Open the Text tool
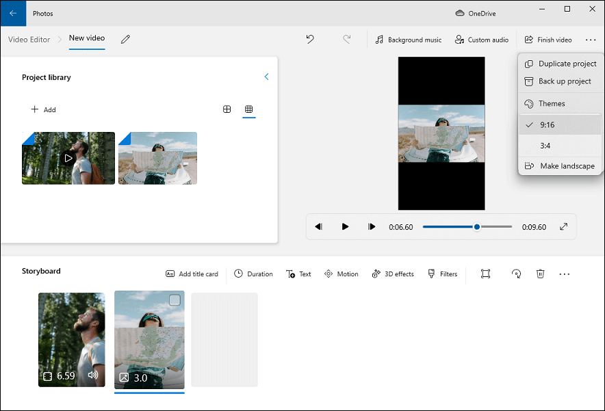Viewport: 605px width, 411px height. [298, 274]
